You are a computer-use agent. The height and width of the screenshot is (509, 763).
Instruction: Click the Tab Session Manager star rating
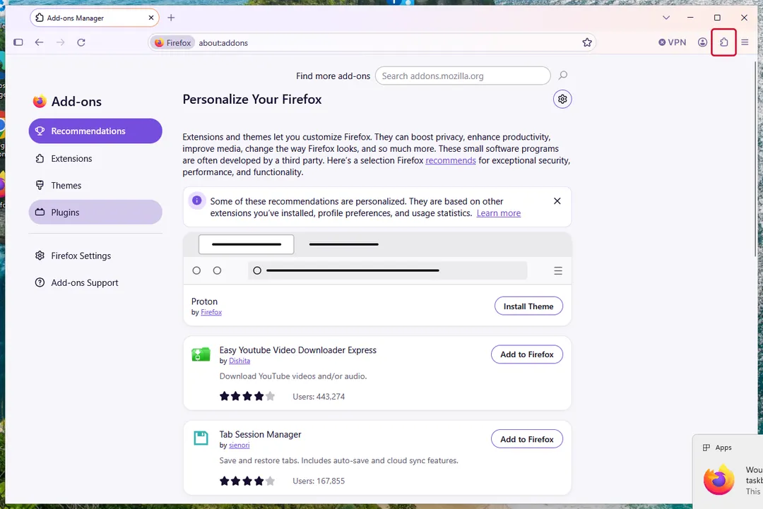(247, 481)
